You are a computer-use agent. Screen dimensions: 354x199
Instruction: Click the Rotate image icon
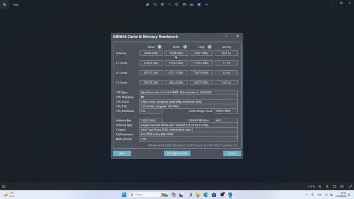(155, 4)
